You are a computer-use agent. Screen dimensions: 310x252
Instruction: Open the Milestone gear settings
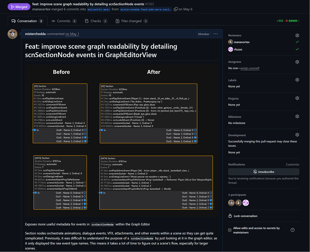coord(297,117)
